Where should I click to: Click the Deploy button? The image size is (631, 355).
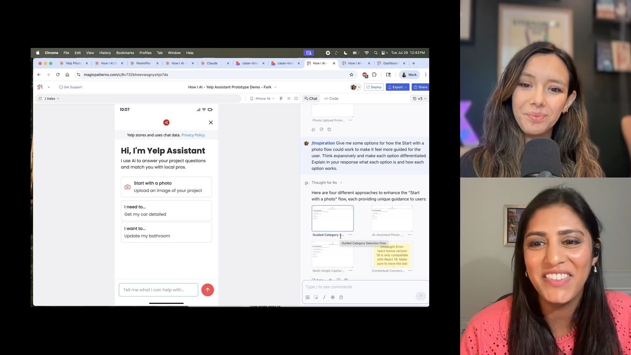(x=374, y=87)
